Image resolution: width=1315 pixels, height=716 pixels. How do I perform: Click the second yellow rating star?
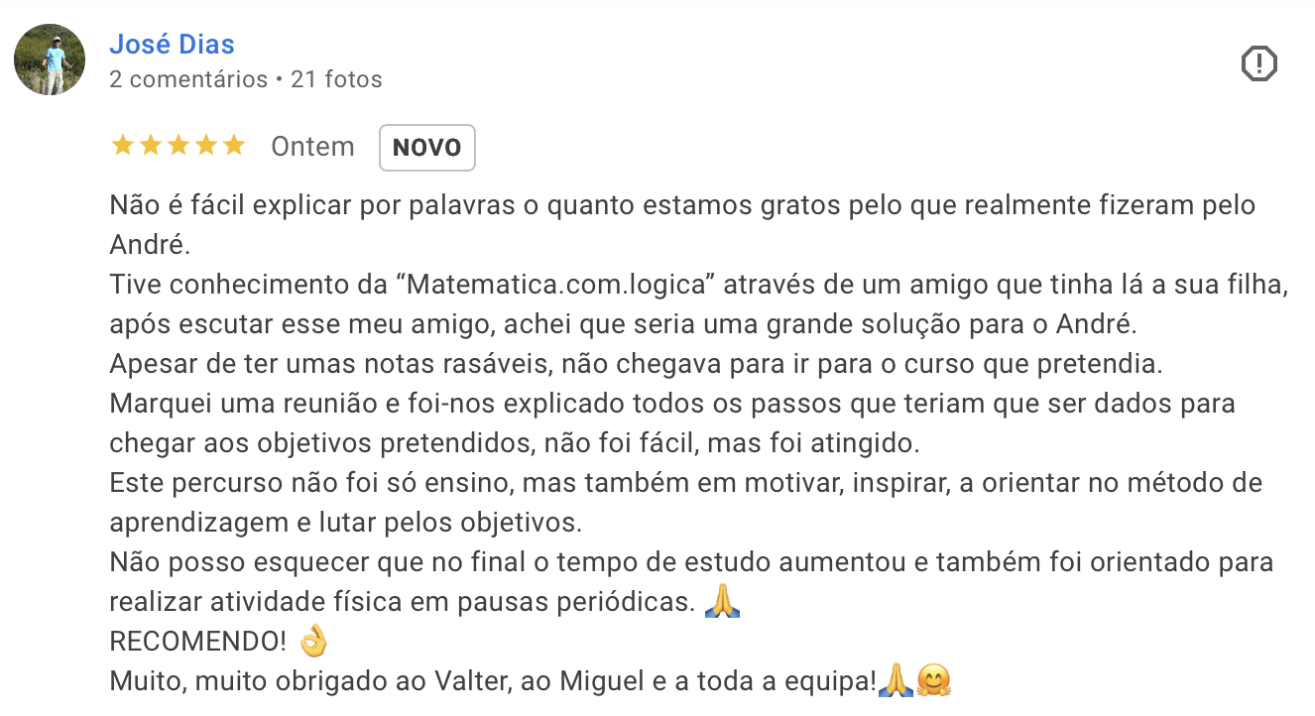tap(151, 147)
